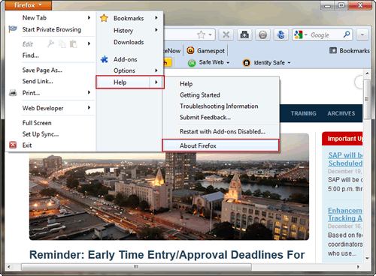376x276 pixels.
Task: Click the vertical scrollbar thumb
Action: coord(367,99)
